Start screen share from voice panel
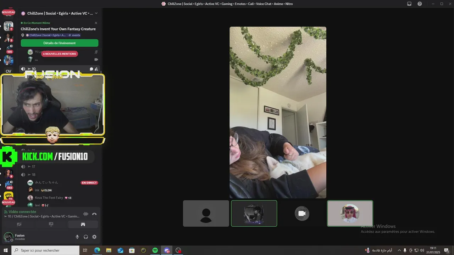454x255 pixels. click(x=51, y=224)
